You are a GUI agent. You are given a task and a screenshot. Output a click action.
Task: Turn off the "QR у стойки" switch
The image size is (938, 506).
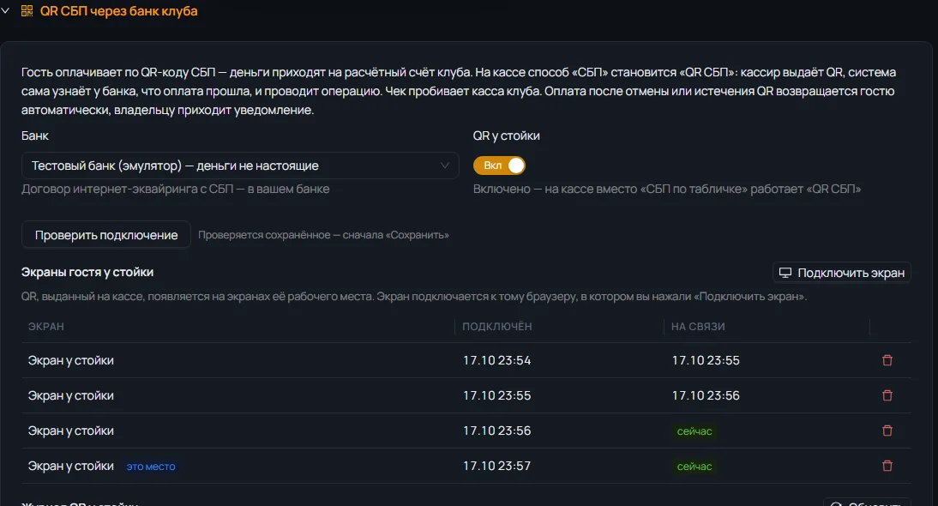[499, 166]
